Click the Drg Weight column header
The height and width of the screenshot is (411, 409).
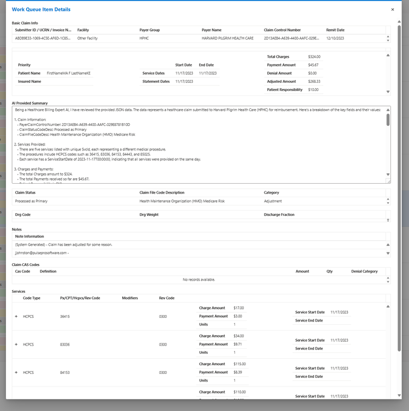149,214
